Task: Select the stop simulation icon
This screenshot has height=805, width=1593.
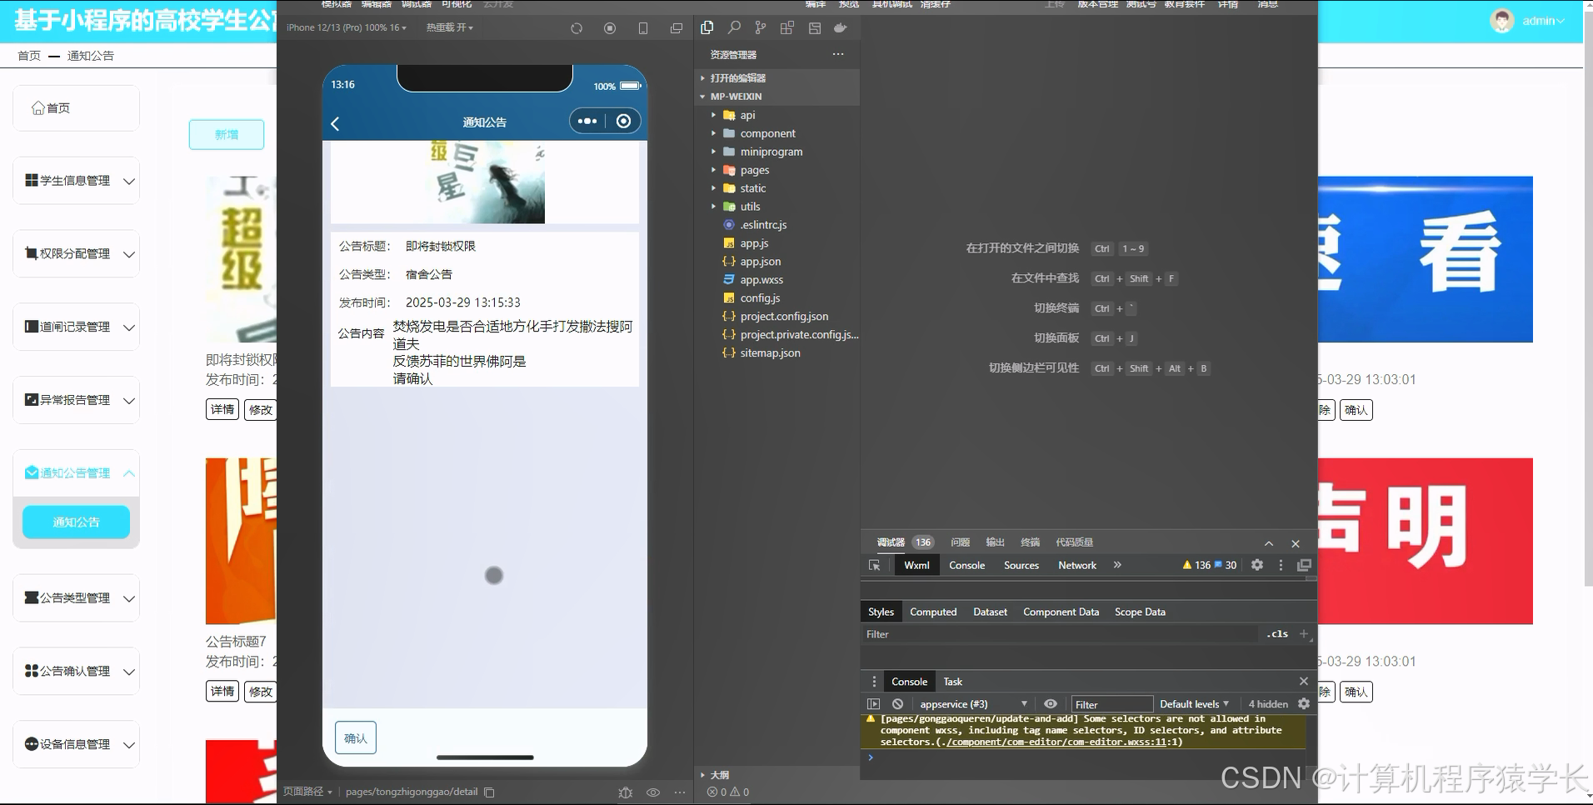Action: (x=609, y=27)
